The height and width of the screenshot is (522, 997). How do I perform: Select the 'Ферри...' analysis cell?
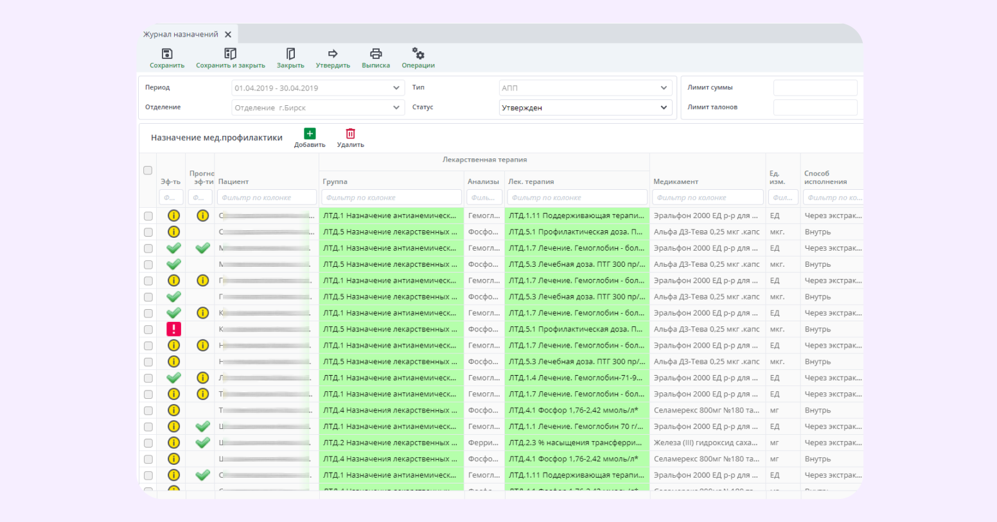point(484,443)
